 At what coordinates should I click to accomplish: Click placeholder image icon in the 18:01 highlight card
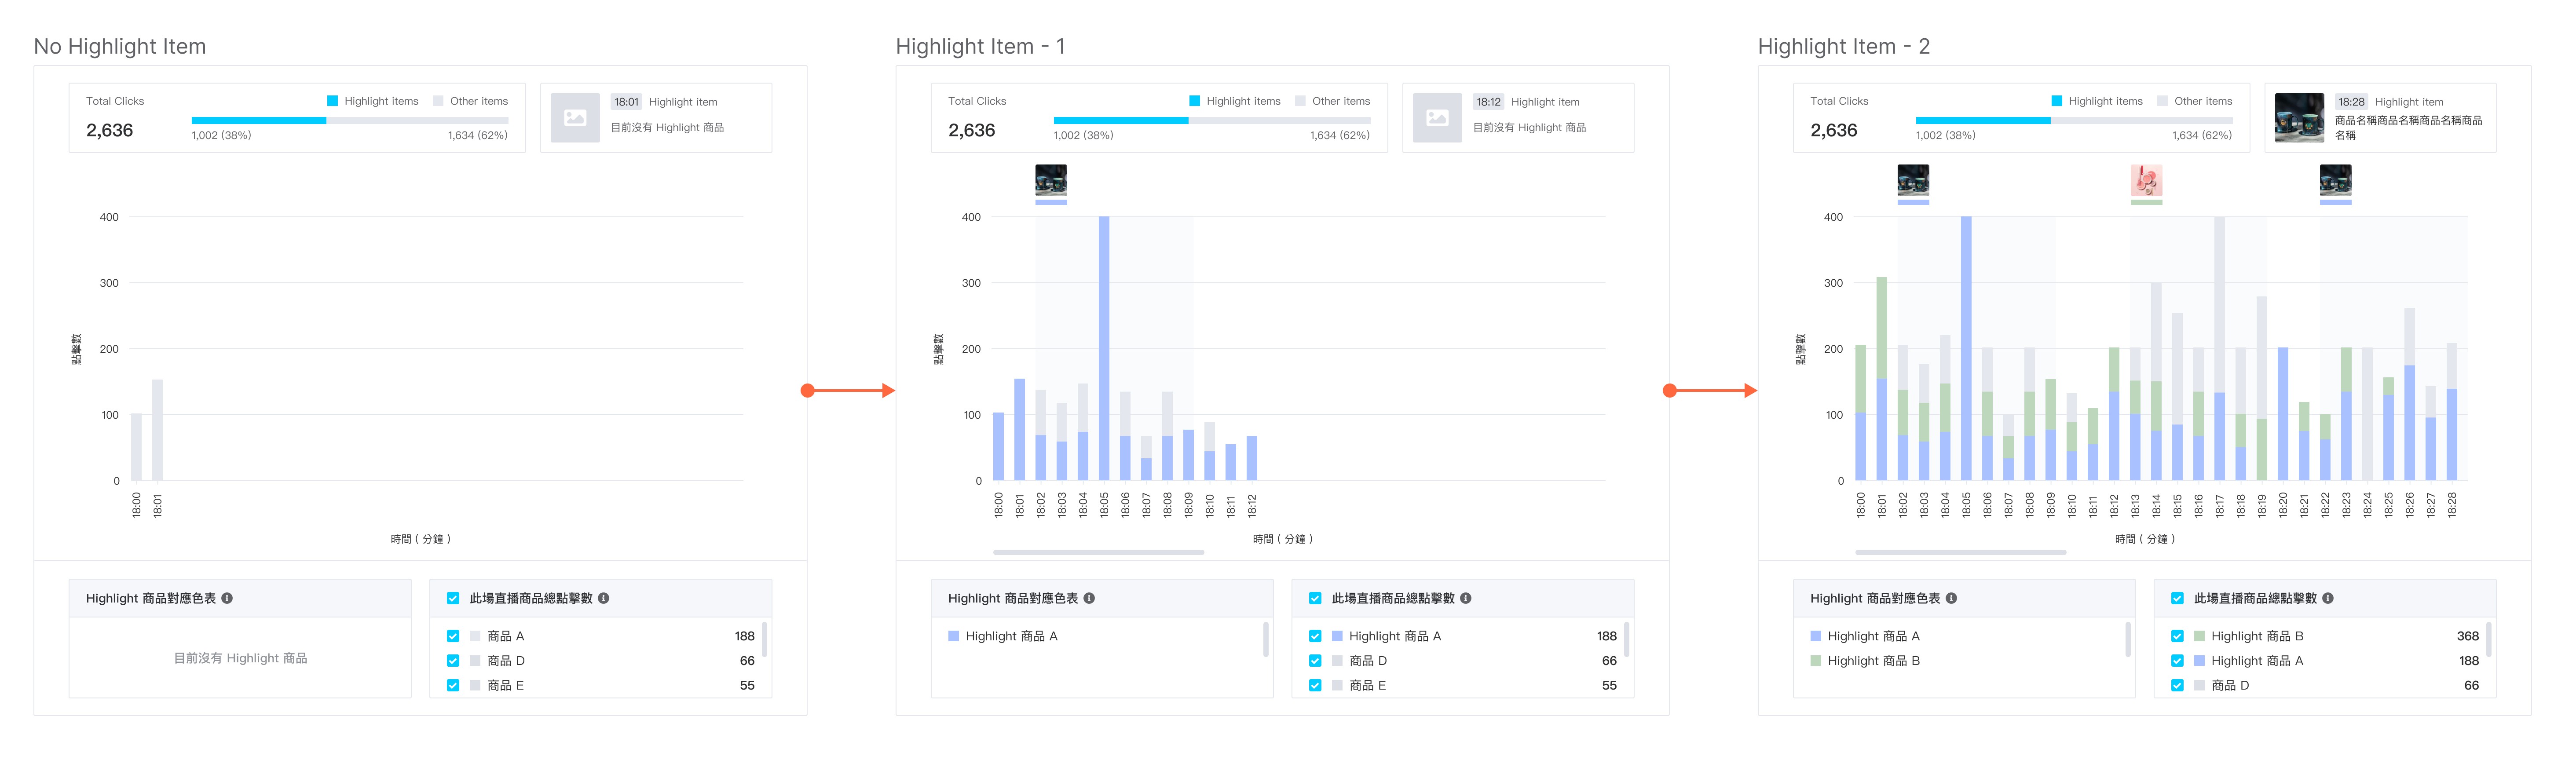[x=575, y=118]
